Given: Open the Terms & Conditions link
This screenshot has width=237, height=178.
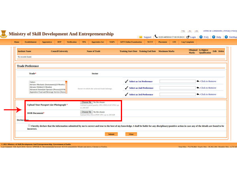Looking at the screenshot, I should coord(213,31).
